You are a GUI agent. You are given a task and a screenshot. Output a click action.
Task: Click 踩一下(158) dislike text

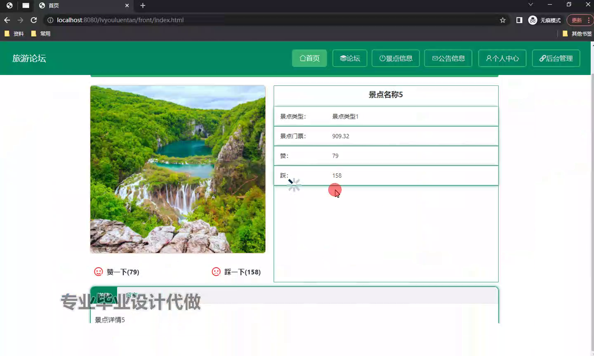[x=243, y=272]
